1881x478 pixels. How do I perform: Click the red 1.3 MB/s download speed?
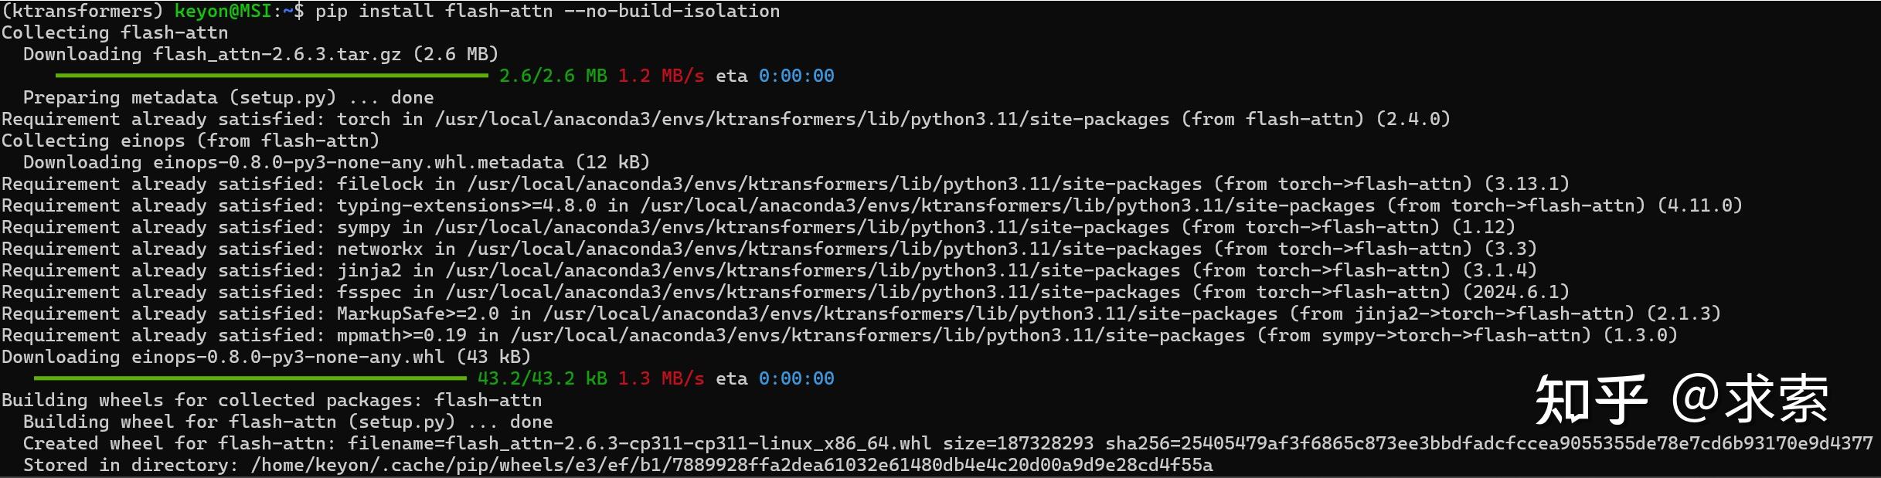tap(661, 378)
